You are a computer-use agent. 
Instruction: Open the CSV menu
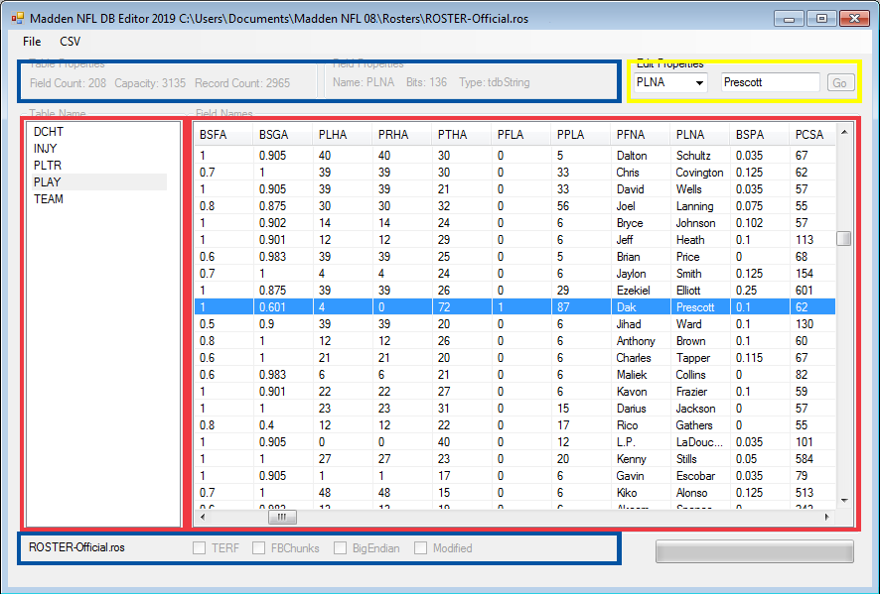click(71, 42)
